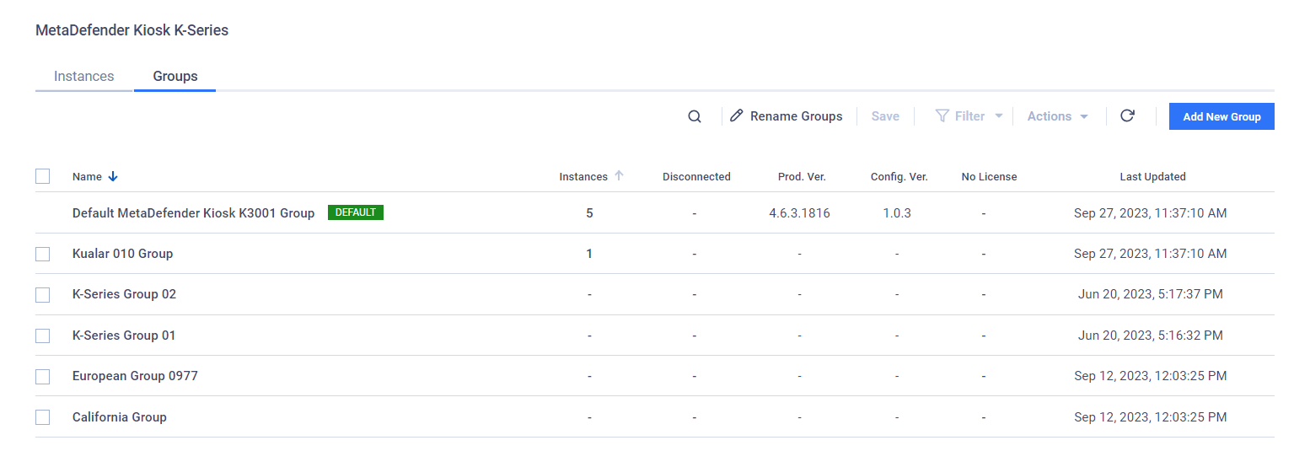Click the Filter funnel icon
The height and width of the screenshot is (451, 1294).
(x=942, y=115)
